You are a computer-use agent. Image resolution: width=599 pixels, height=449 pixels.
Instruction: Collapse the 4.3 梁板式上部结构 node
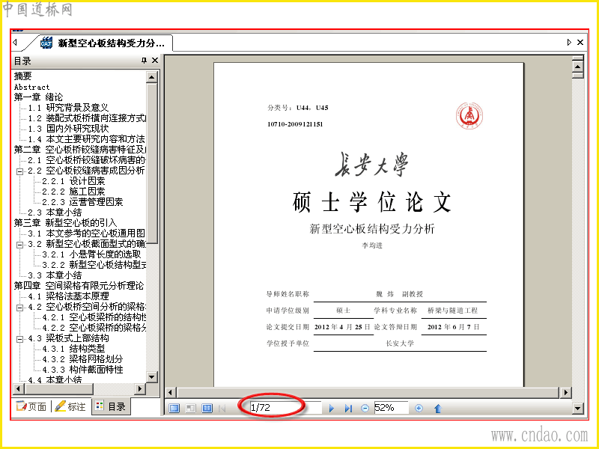click(x=19, y=339)
